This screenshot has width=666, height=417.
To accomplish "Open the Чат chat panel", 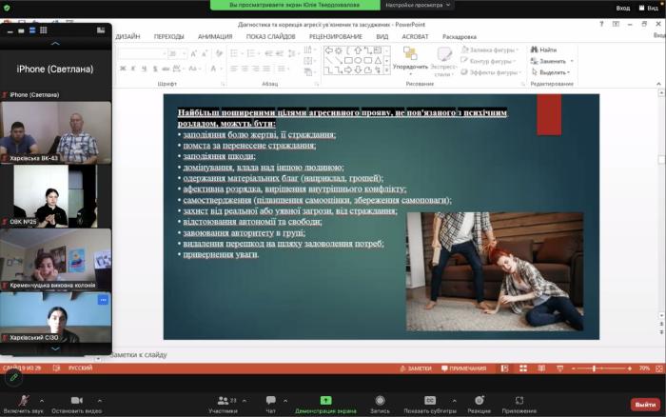I will (x=271, y=400).
